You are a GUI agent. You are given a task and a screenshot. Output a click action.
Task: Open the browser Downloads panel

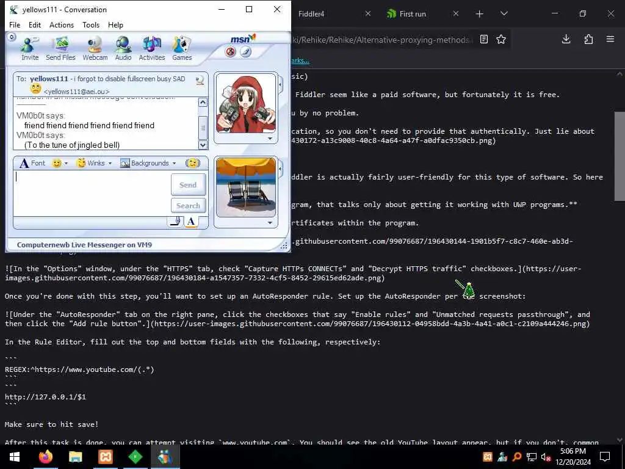566,39
